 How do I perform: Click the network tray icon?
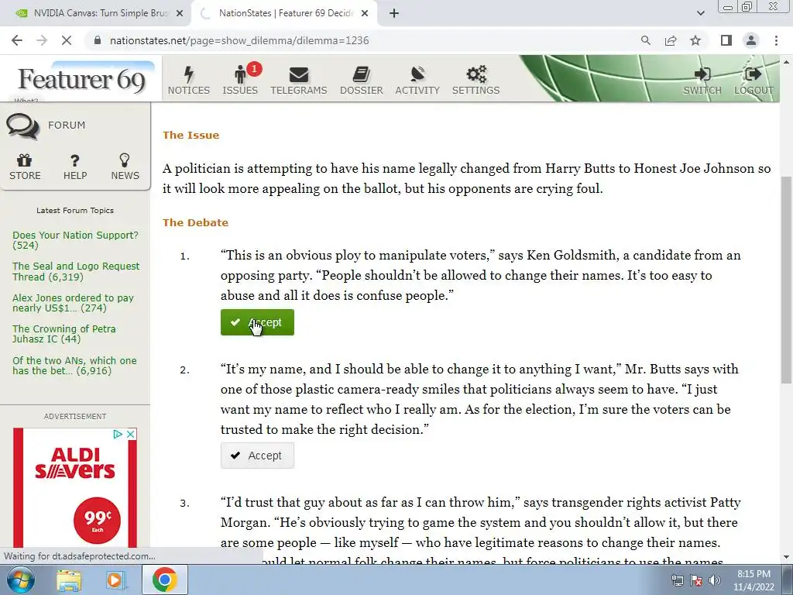click(677, 580)
